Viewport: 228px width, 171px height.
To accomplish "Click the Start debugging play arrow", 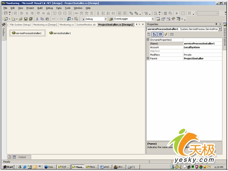I will click(84, 19).
